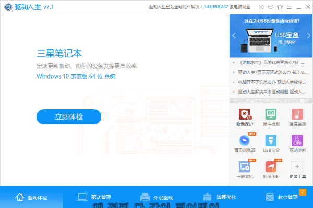Open the 温度监测 tool
Viewport: 313px width, 208px height.
coord(297,117)
